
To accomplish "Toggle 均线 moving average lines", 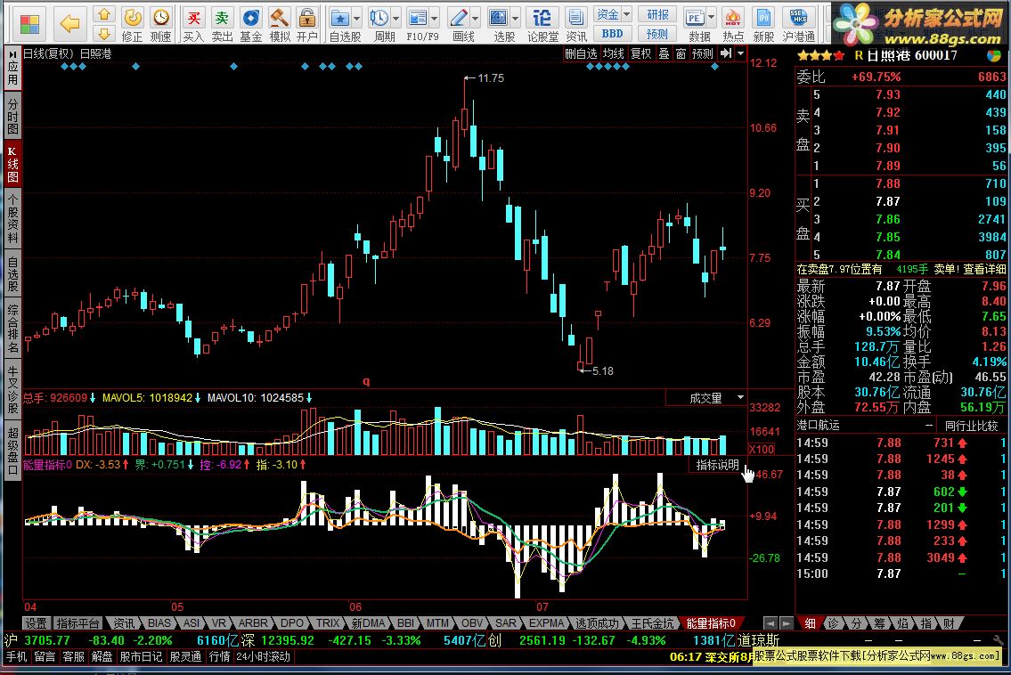I will pos(613,53).
